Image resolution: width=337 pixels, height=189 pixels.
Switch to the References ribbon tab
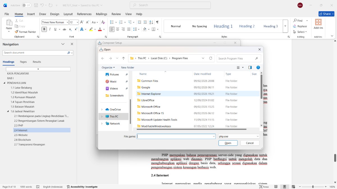[84, 14]
